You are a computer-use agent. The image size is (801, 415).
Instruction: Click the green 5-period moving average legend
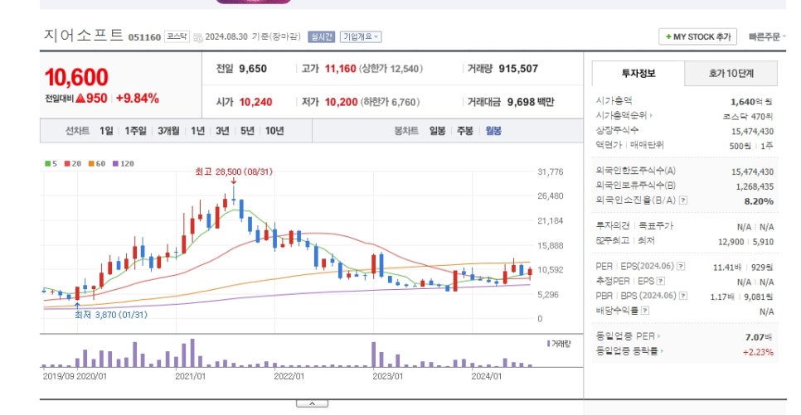point(51,163)
